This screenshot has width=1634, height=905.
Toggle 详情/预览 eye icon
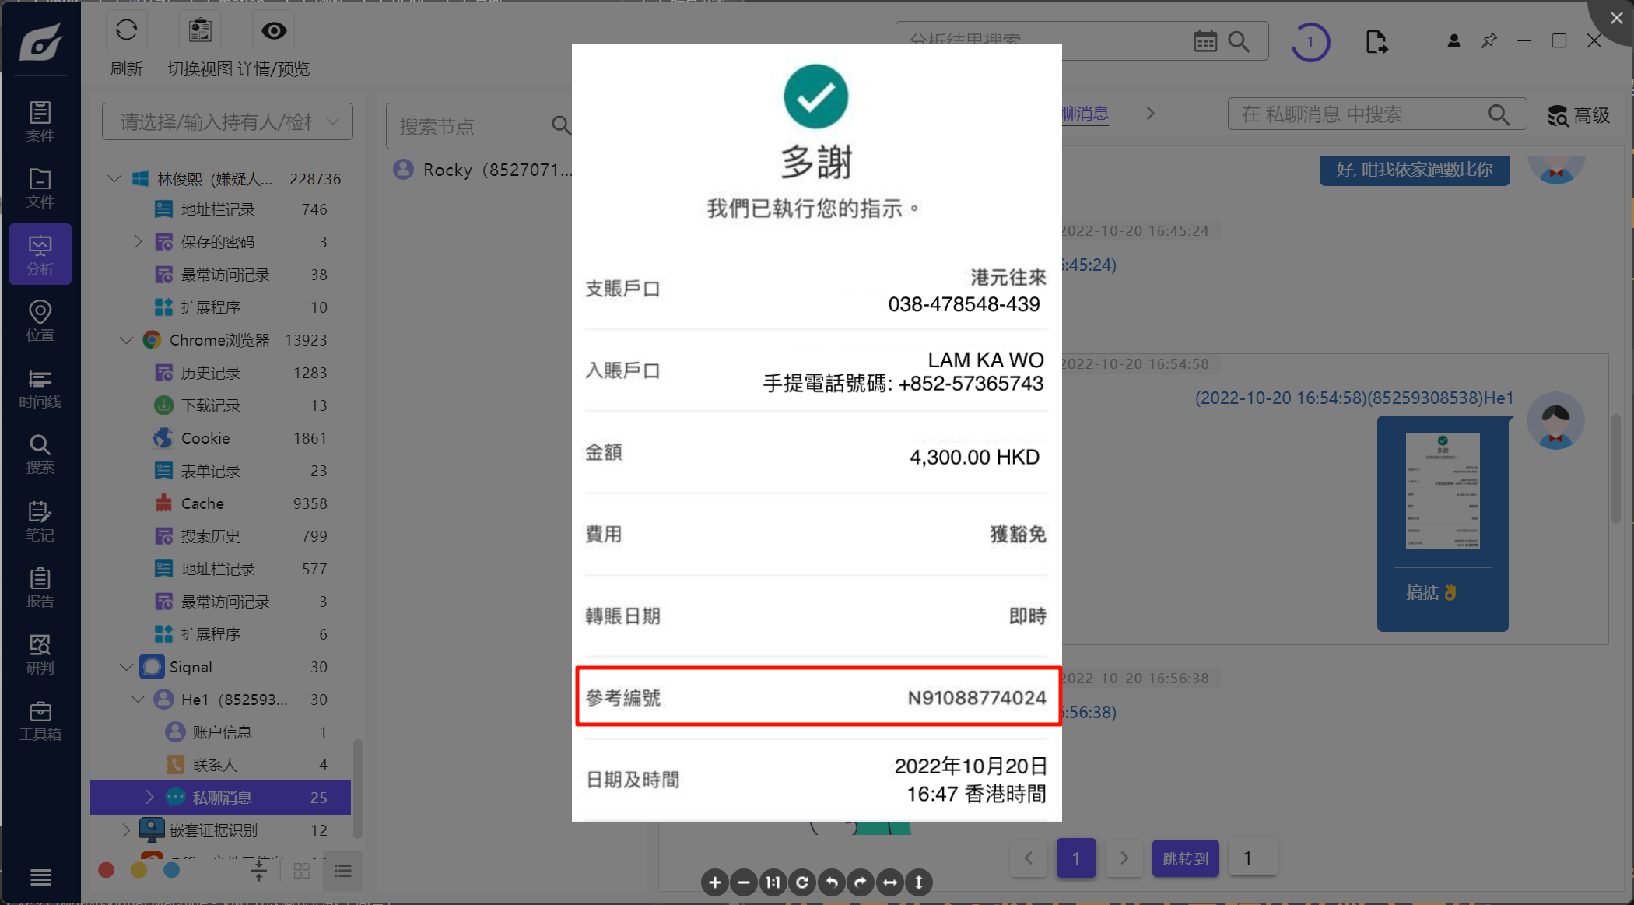point(273,31)
